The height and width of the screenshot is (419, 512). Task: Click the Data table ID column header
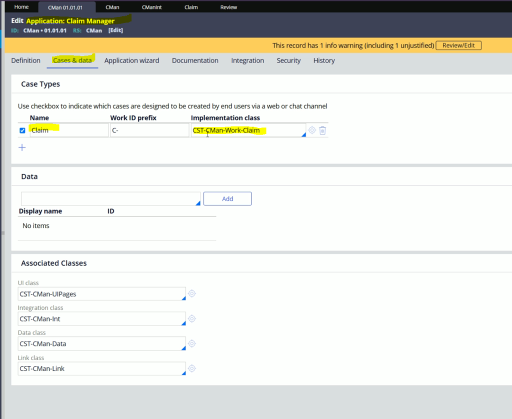click(x=110, y=211)
